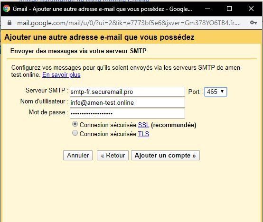
Task: Maximize the Gmail popup window
Action: (229, 9)
